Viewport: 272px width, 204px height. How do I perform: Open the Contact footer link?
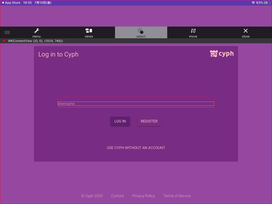[x=118, y=196]
